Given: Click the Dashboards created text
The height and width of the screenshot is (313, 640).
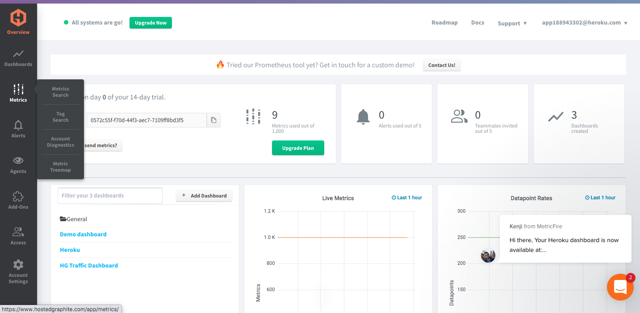Looking at the screenshot, I should [585, 128].
